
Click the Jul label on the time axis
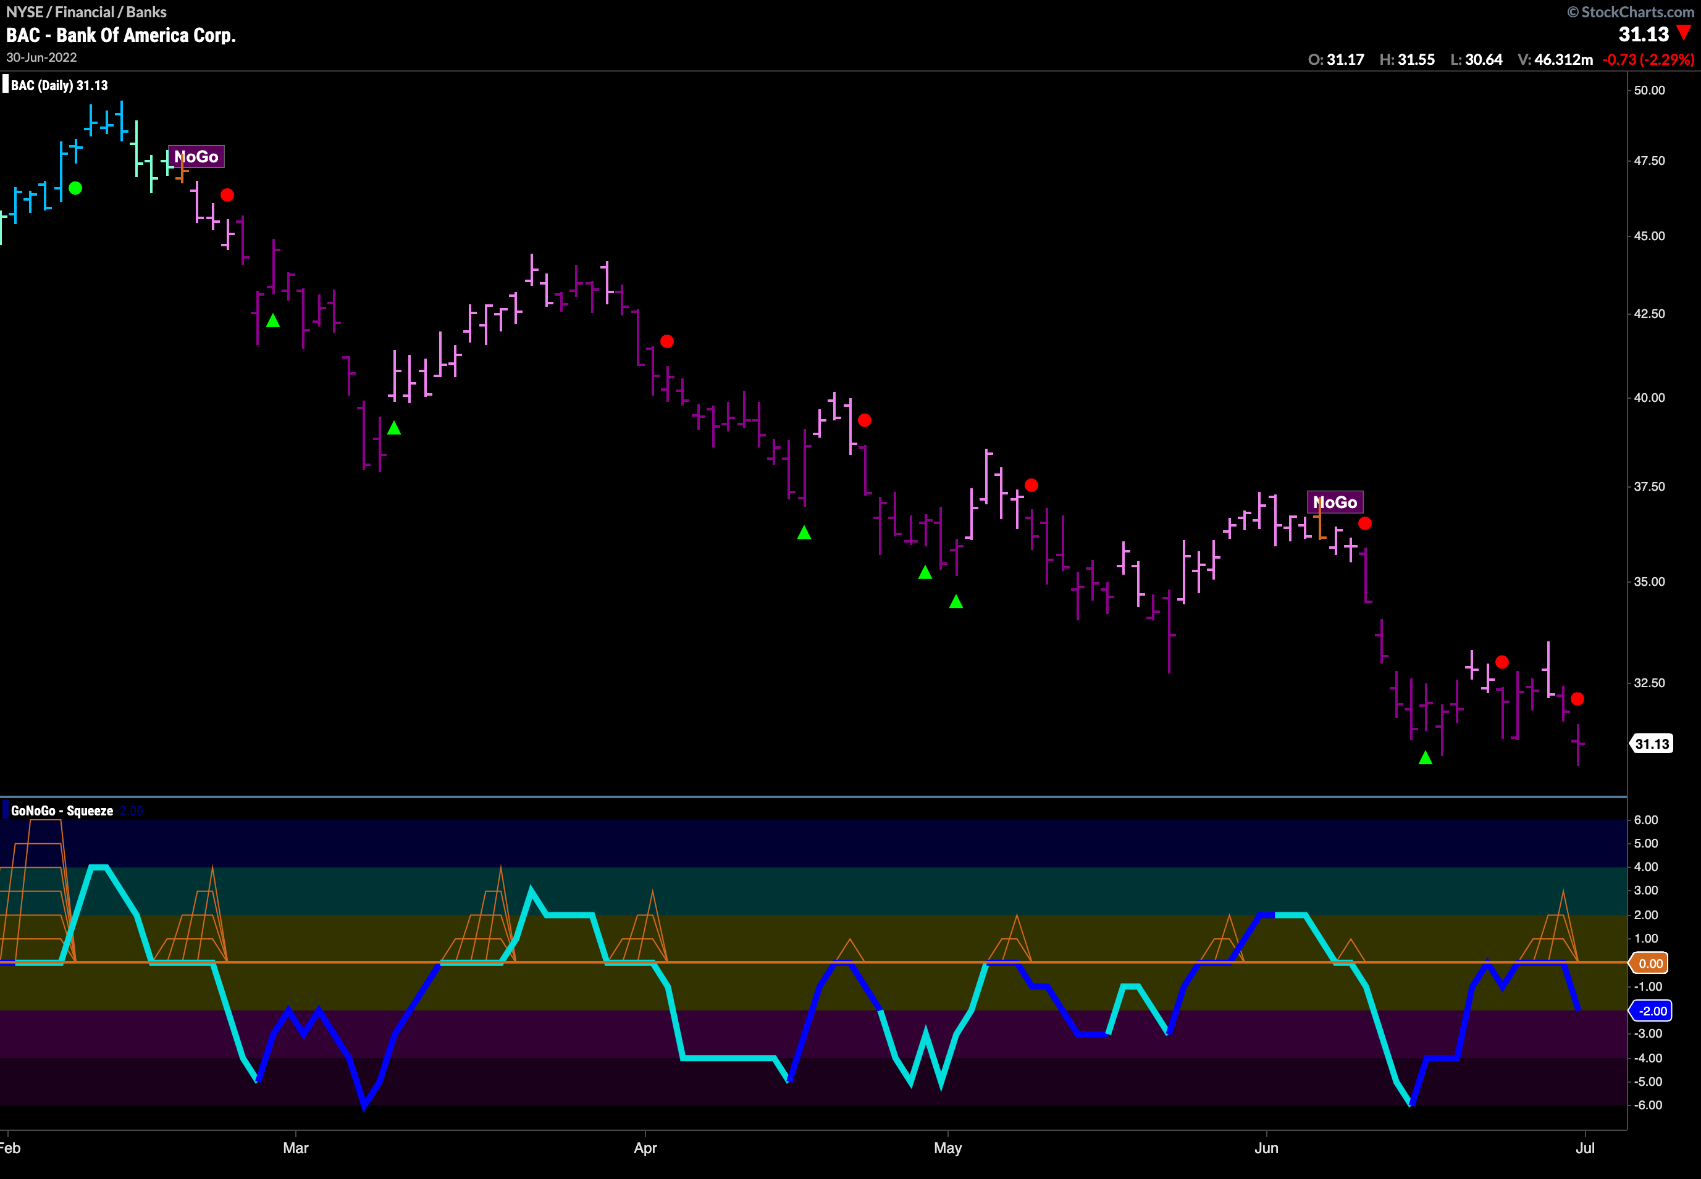click(1585, 1148)
